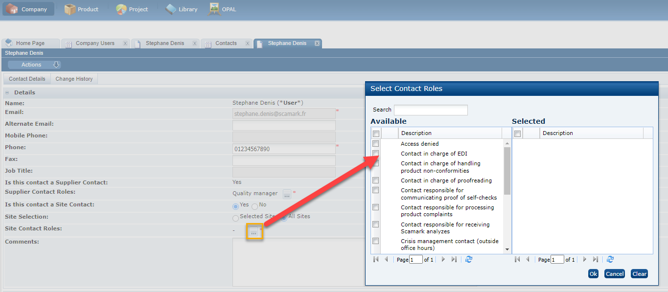Confirm role selection with Ok
The image size is (668, 292).
593,274
